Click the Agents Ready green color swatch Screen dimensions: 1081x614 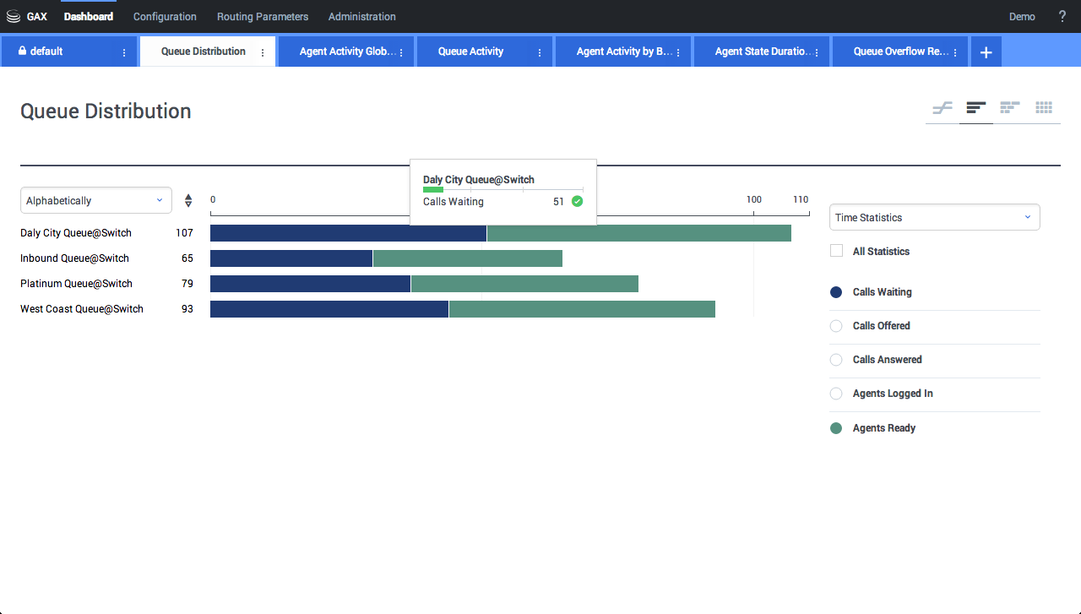(x=836, y=428)
